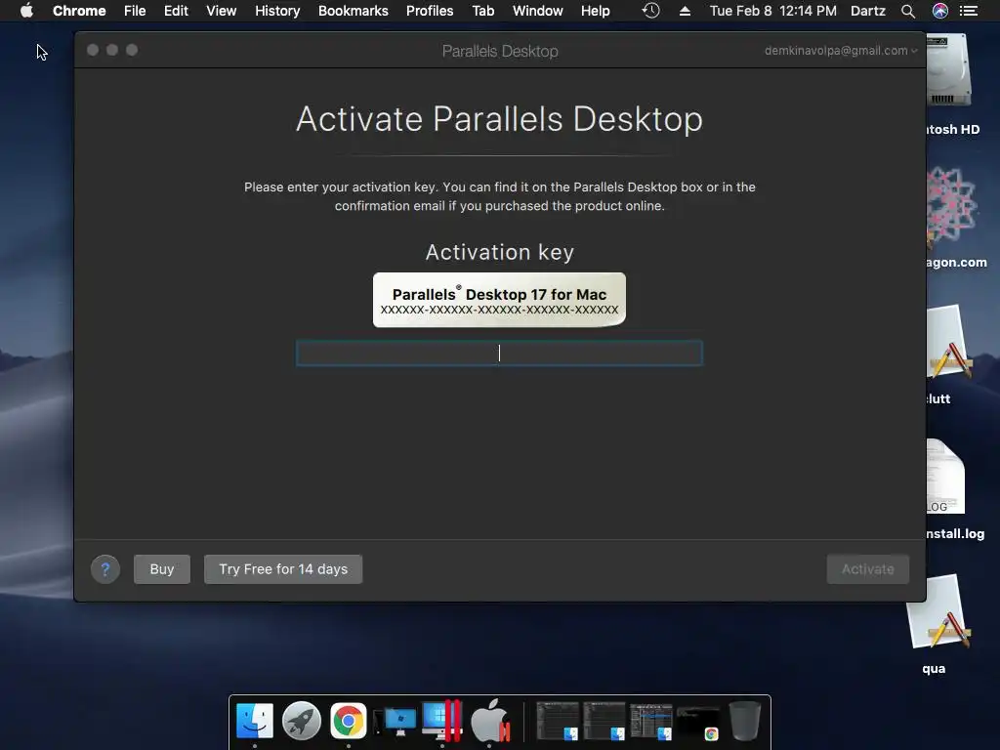The width and height of the screenshot is (1000, 750).
Task: Open the minimized Chrome window in Dock
Action: (x=697, y=723)
